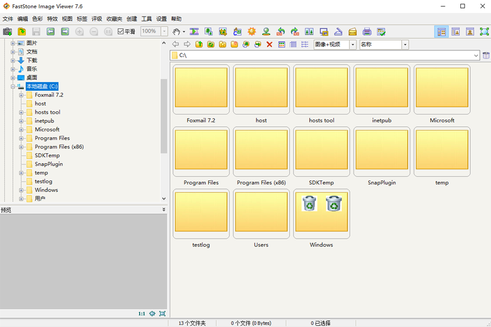Click the email envelope toolbar icon
Screen dimensions: 491x327
[353, 31]
